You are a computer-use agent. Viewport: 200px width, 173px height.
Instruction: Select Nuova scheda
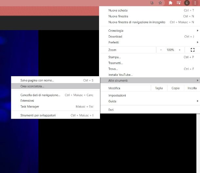[150, 10]
